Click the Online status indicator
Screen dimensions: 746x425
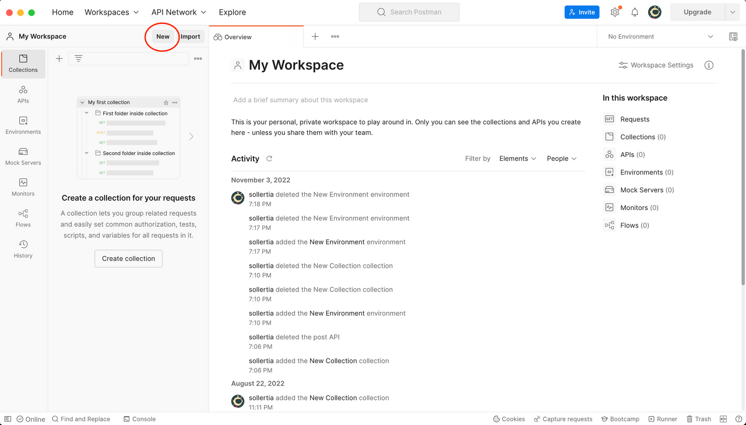click(x=31, y=419)
